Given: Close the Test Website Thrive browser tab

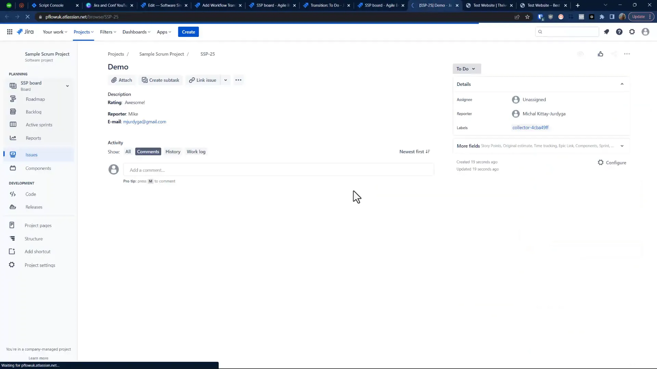Looking at the screenshot, I should (511, 5).
